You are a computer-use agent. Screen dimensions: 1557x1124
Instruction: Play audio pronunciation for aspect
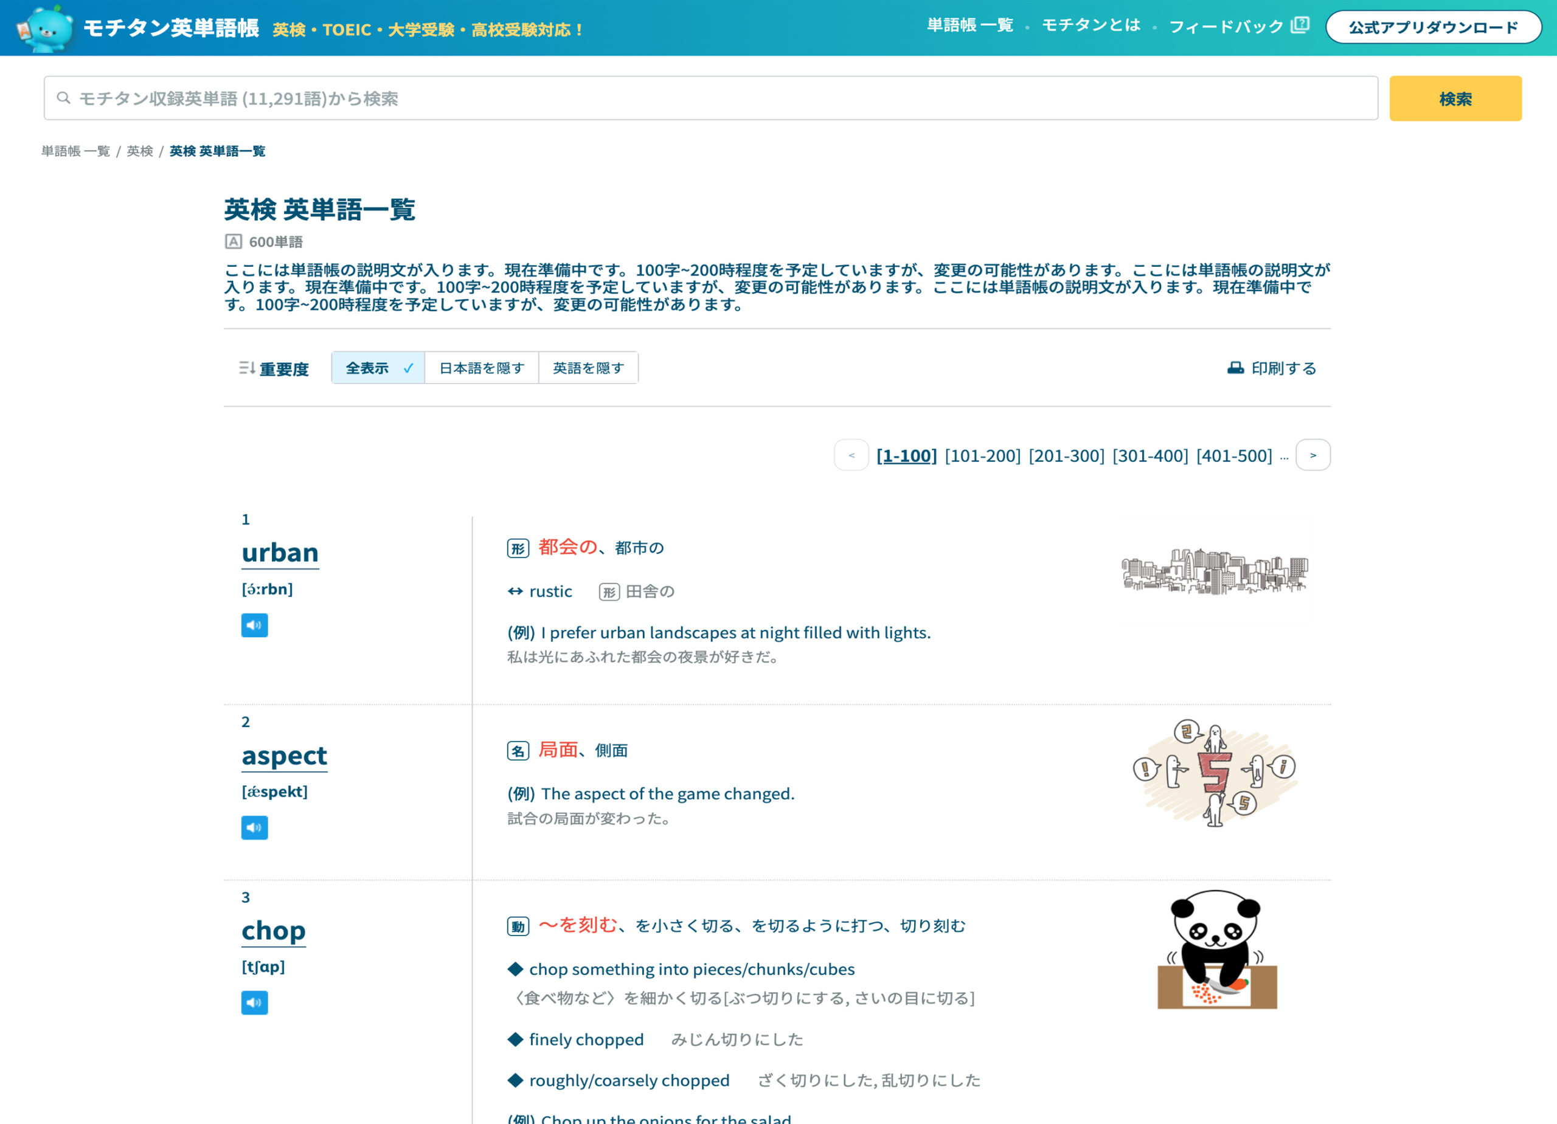254,827
